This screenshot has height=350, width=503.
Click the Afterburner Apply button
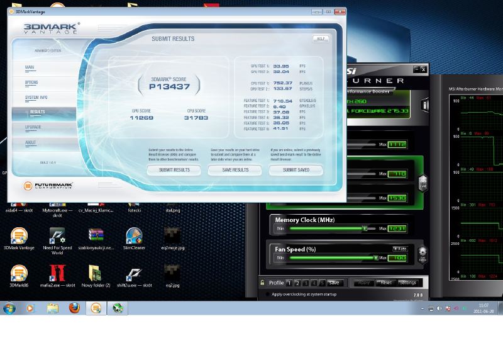click(363, 283)
